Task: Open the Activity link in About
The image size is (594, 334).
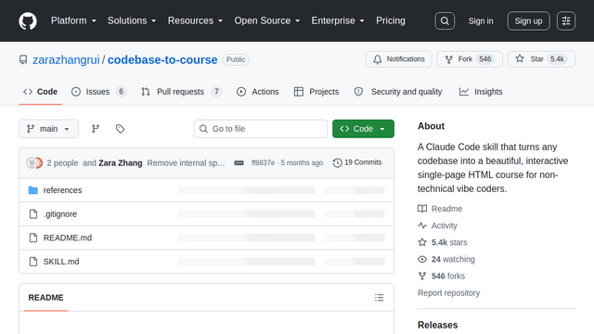Action: [437, 225]
